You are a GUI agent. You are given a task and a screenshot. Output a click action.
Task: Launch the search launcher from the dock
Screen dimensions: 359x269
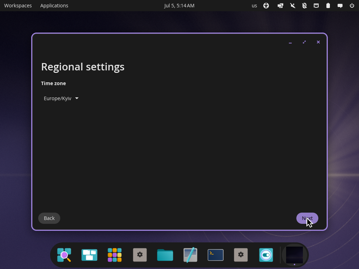point(64,255)
